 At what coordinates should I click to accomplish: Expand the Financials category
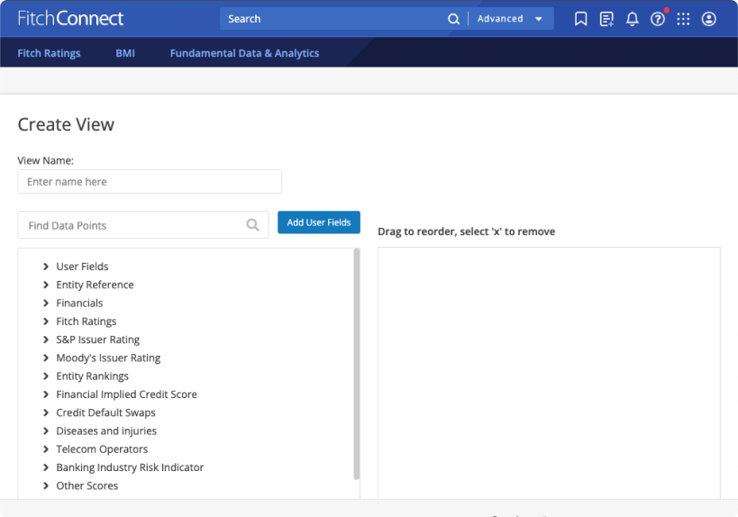click(x=46, y=304)
